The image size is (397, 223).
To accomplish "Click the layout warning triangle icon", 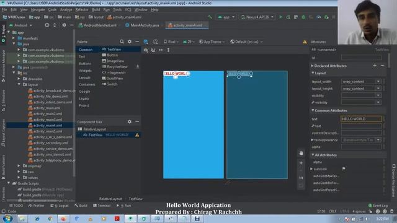I will [x=305, y=42].
